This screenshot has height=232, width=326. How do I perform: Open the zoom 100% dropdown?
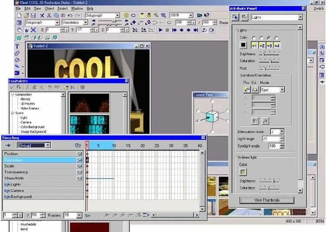tap(191, 15)
